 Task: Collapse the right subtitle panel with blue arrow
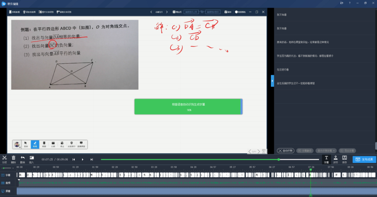click(x=272, y=81)
